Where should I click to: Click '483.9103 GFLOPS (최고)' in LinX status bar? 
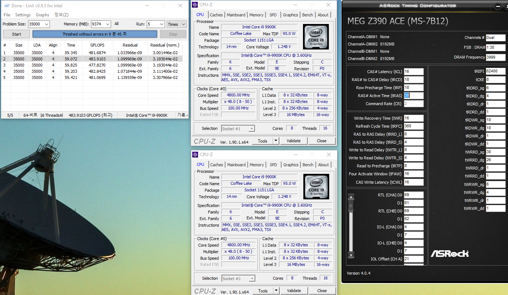(90, 115)
